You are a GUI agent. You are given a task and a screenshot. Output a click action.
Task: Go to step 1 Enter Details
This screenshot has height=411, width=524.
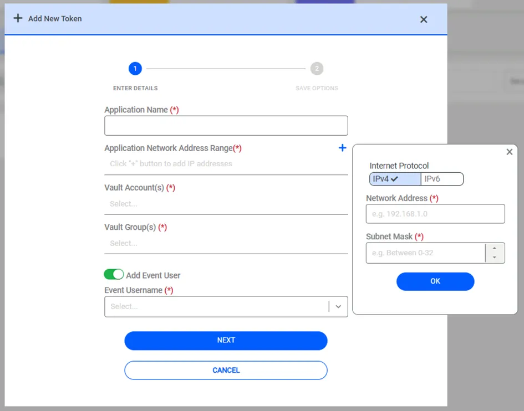point(135,69)
